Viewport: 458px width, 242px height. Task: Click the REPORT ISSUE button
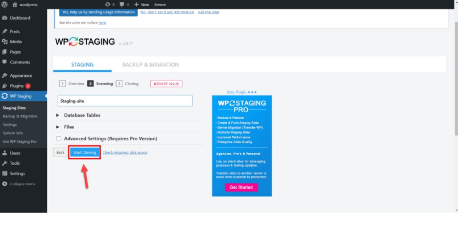166,83
